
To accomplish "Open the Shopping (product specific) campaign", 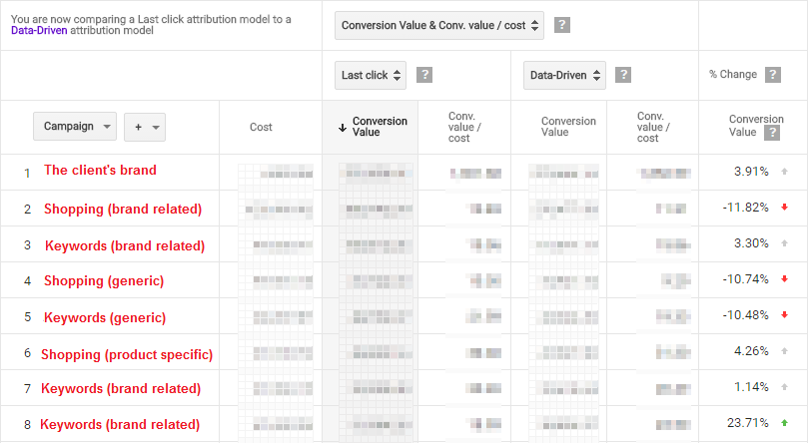I will 127,354.
